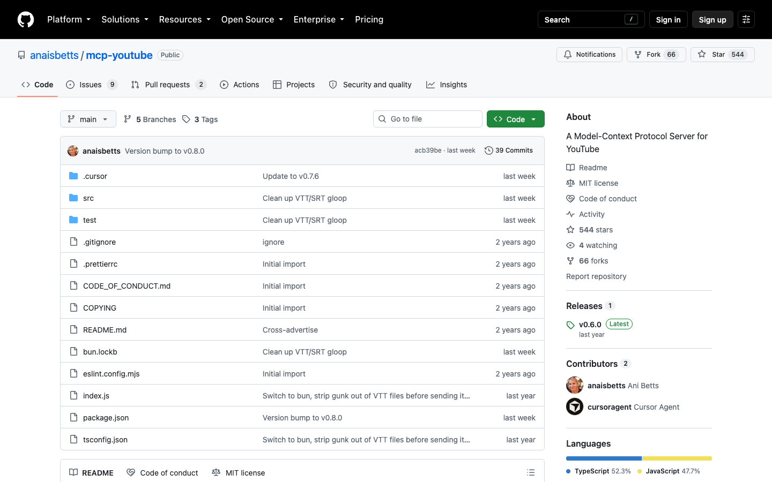Viewport: 772px width, 482px height.
Task: Open the Pull requests tab
Action: pos(168,85)
